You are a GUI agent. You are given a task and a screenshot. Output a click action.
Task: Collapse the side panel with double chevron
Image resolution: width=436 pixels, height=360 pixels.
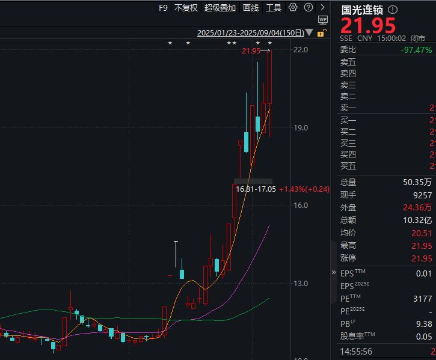coord(333,272)
